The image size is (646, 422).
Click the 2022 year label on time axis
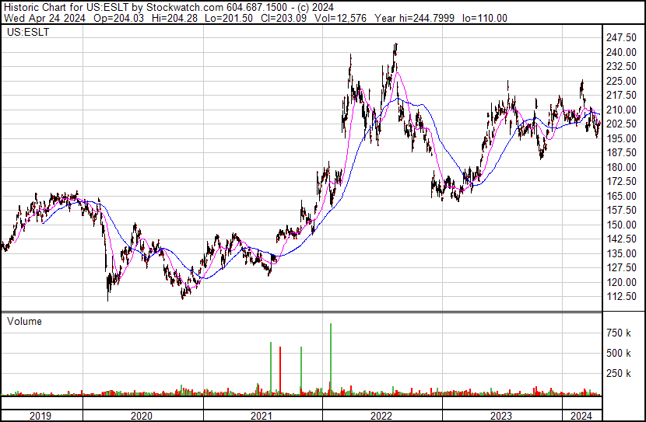pos(381,416)
